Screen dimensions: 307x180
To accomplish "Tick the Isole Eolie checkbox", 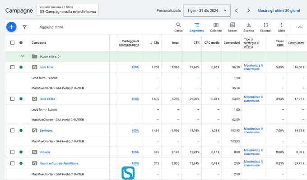I will [x=12, y=67].
